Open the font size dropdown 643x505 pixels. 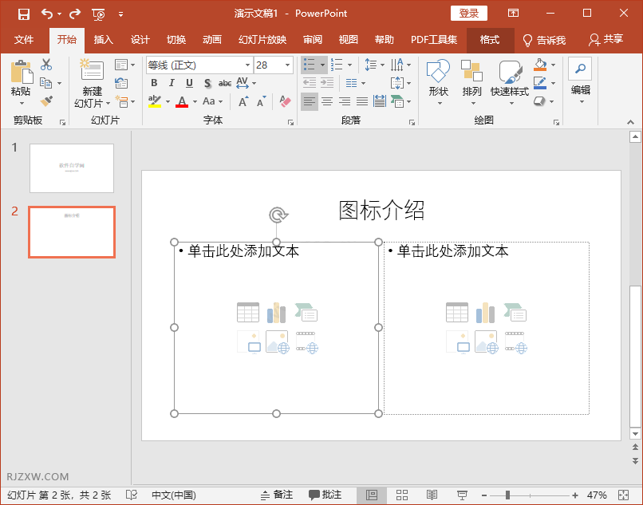pyautogui.click(x=287, y=65)
